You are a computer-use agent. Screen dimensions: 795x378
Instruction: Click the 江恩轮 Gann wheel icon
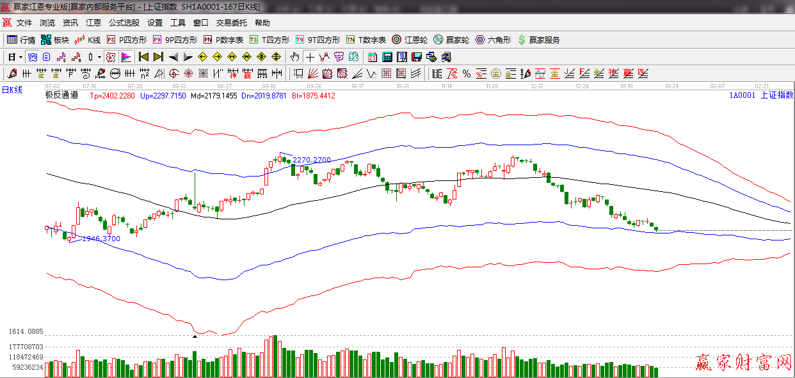tap(410, 40)
